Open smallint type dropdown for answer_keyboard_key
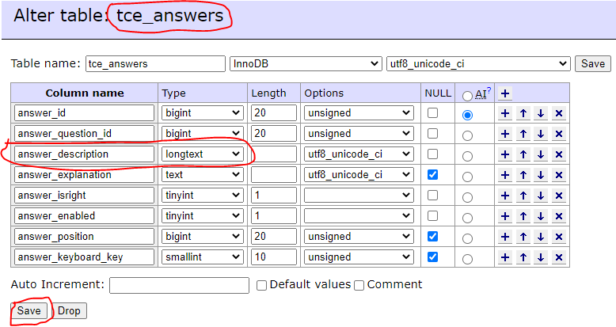This screenshot has width=616, height=327. click(203, 257)
